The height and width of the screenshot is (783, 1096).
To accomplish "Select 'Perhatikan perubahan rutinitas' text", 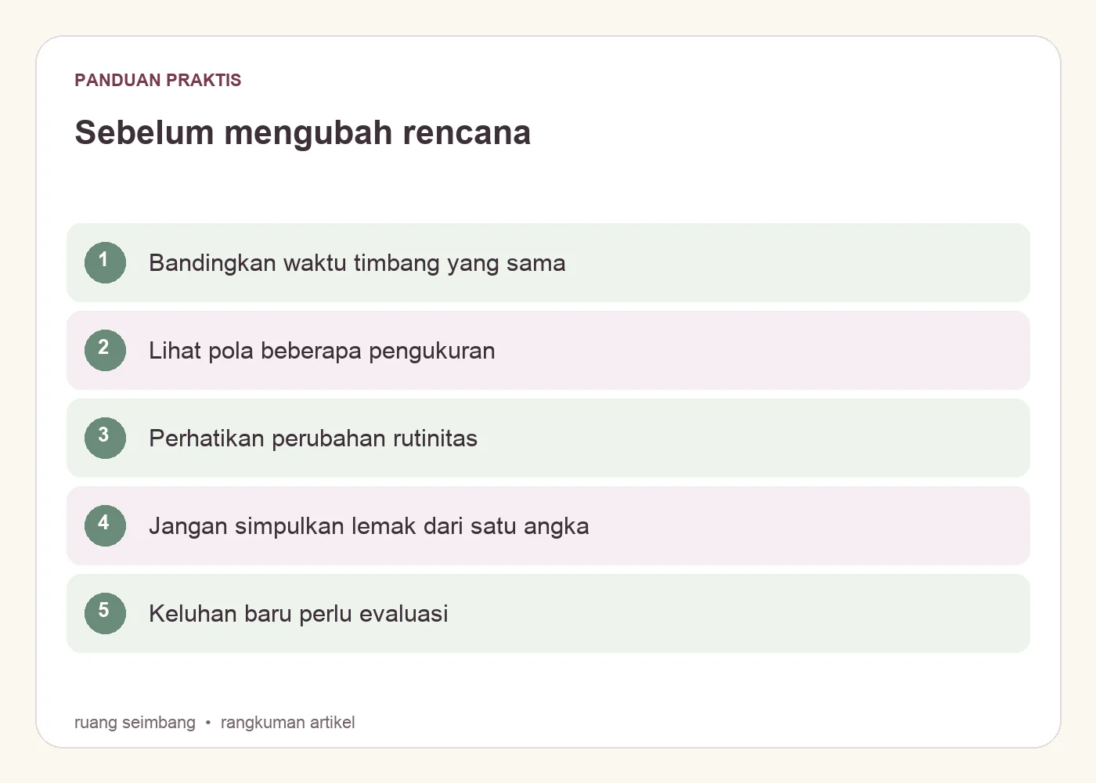I will (x=313, y=438).
